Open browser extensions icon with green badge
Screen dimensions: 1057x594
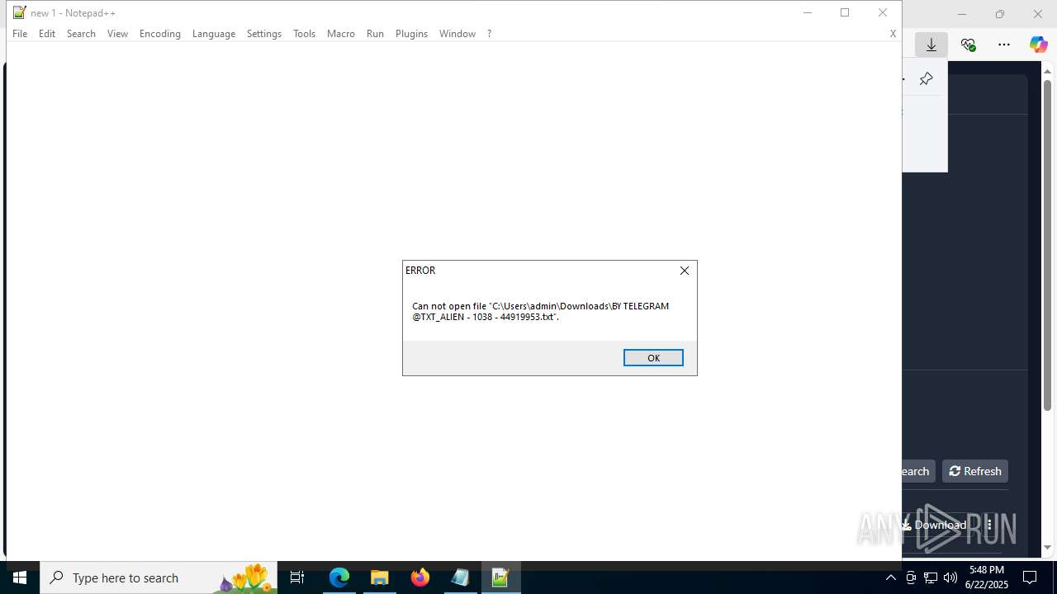pos(968,45)
